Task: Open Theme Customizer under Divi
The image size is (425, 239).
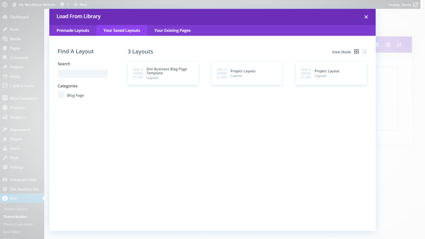Action: [18, 224]
